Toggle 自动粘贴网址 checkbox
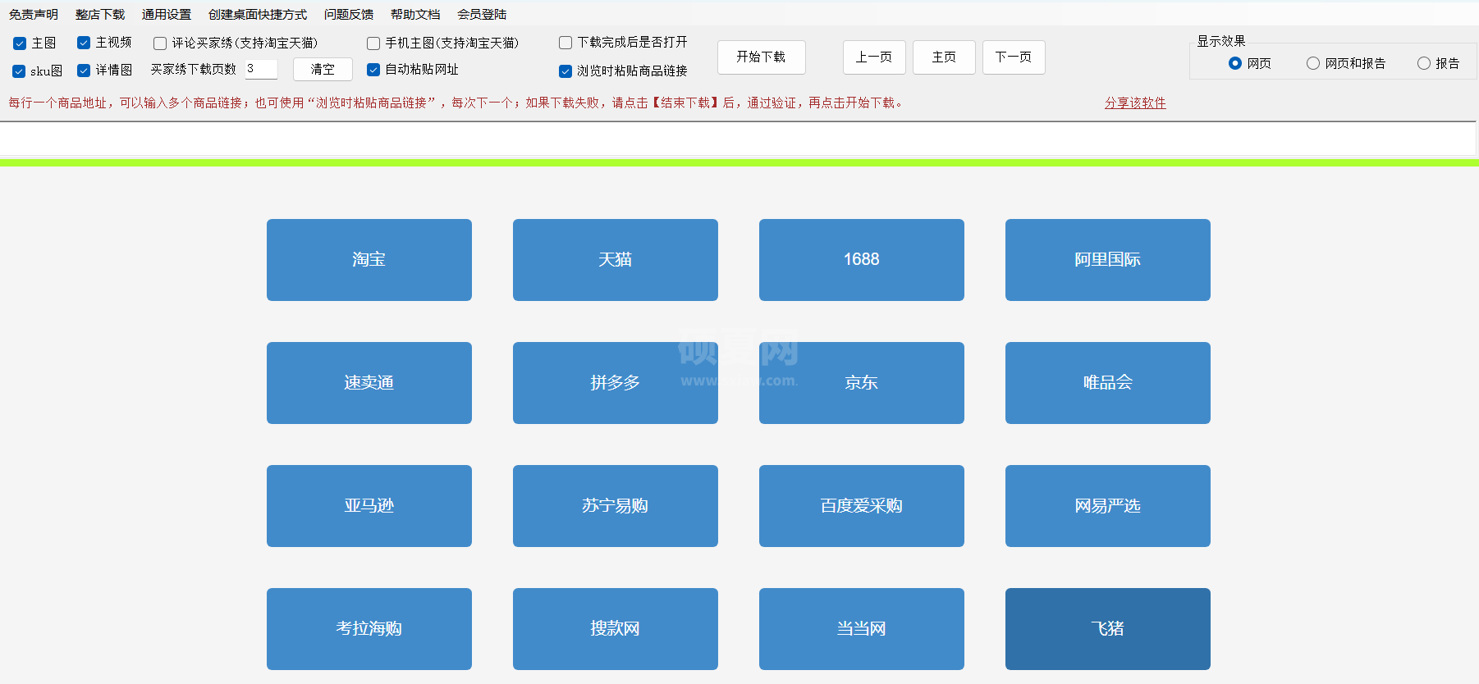Screen dimensions: 1479x684 click(373, 70)
